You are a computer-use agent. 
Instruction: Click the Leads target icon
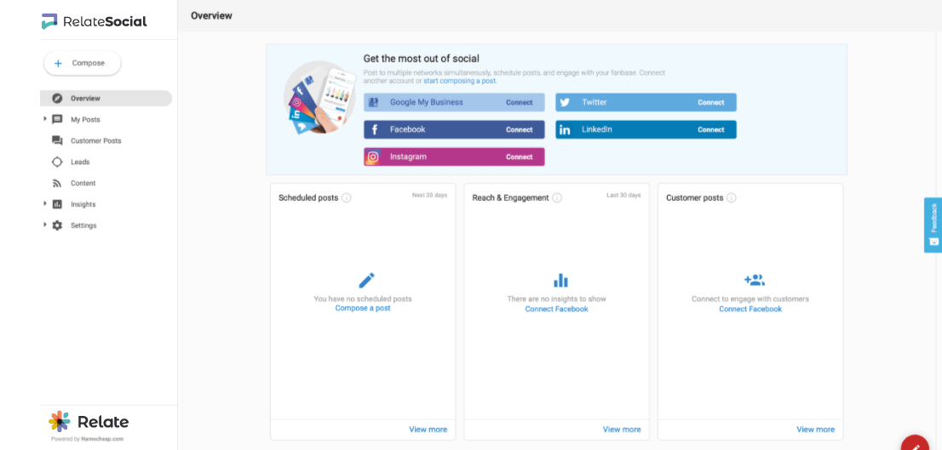point(57,162)
